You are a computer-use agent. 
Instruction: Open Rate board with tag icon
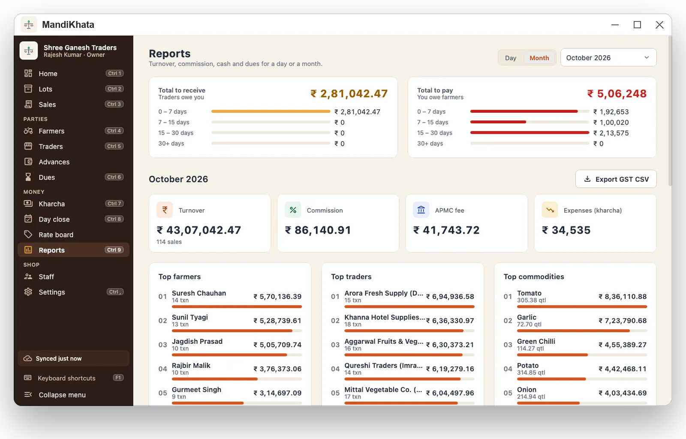(x=73, y=235)
